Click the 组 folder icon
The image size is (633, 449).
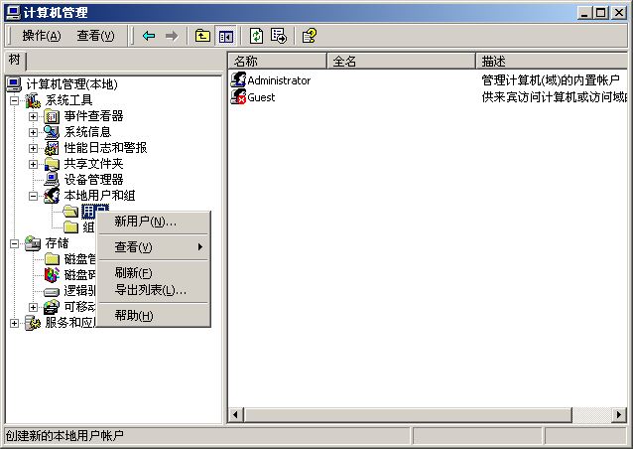(x=70, y=227)
